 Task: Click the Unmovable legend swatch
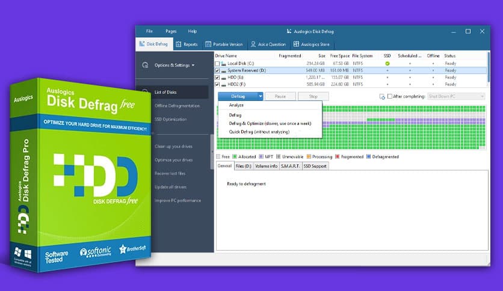click(279, 157)
